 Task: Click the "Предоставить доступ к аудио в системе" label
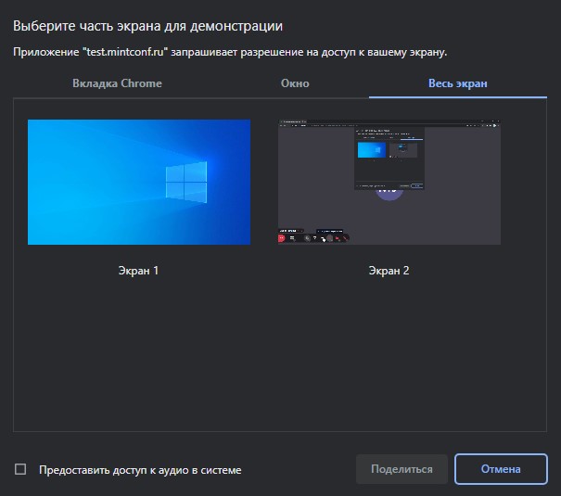point(140,470)
